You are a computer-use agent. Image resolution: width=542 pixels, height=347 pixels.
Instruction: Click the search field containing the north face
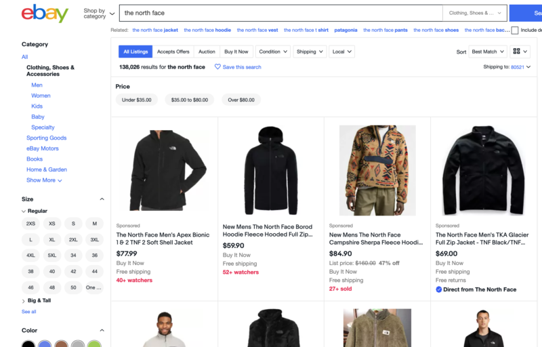click(x=281, y=13)
